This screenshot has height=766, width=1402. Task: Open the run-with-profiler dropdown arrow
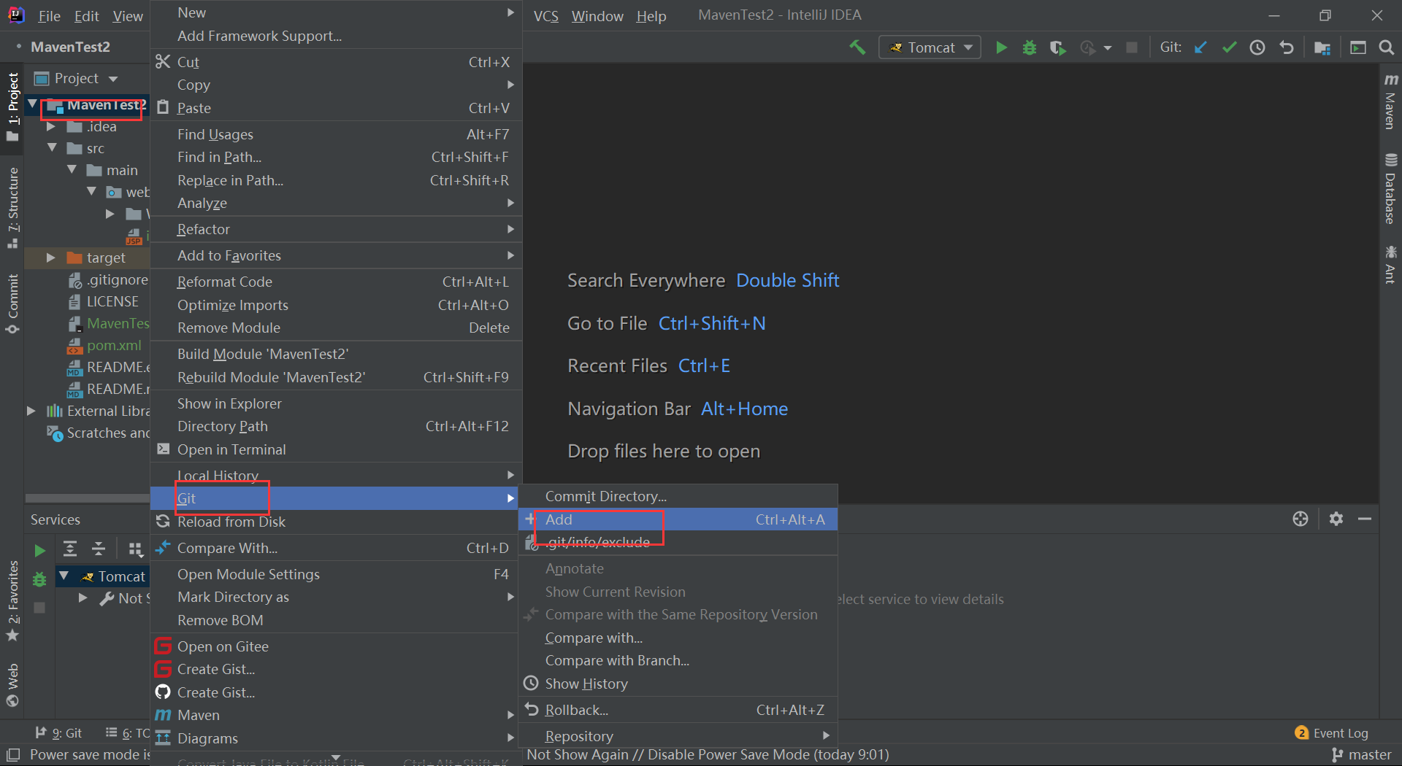pyautogui.click(x=1108, y=48)
